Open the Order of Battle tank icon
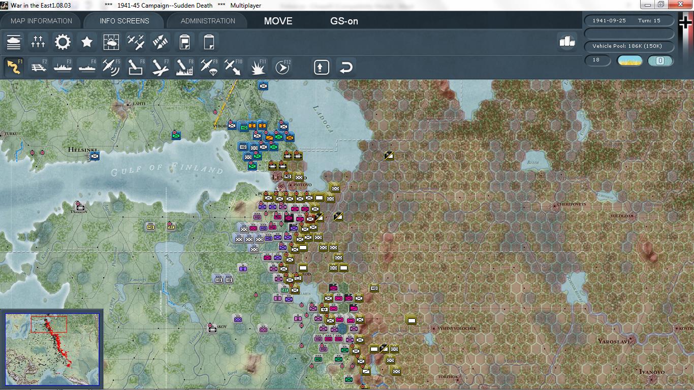This screenshot has width=694, height=390. (x=14, y=42)
